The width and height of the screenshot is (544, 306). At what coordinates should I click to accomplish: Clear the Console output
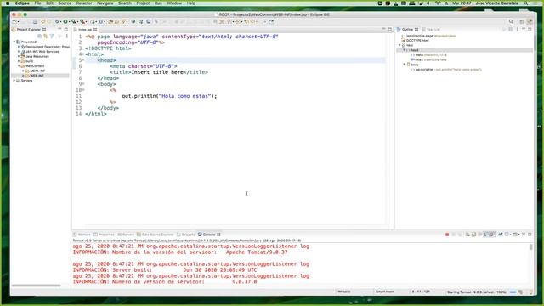click(467, 235)
